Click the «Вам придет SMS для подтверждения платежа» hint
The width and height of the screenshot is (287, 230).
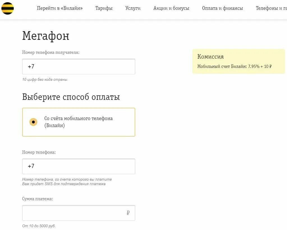click(64, 184)
